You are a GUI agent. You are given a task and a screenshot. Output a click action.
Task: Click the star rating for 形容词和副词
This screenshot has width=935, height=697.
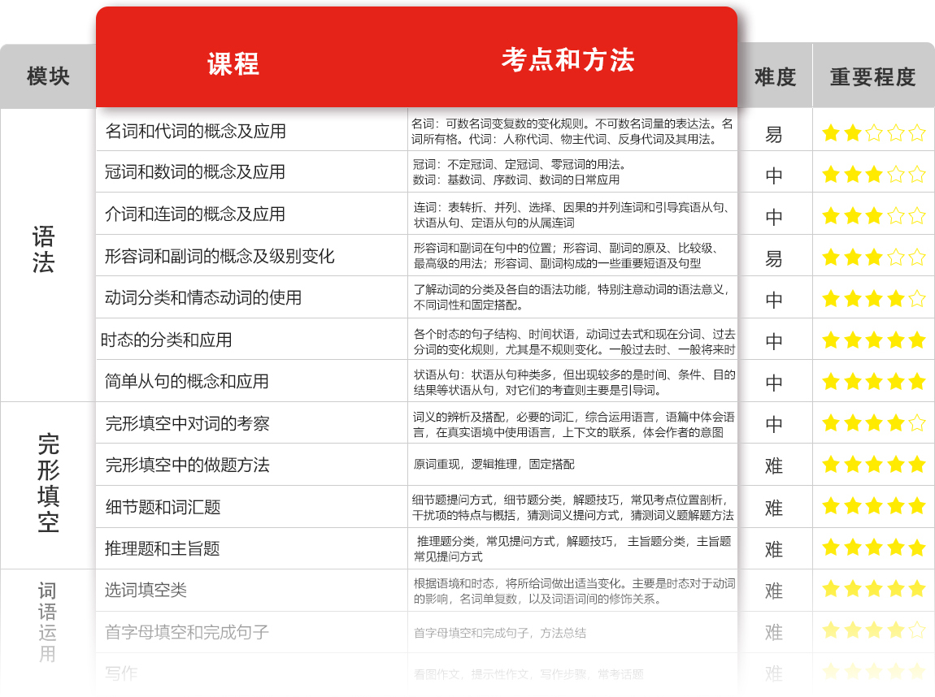tap(873, 258)
